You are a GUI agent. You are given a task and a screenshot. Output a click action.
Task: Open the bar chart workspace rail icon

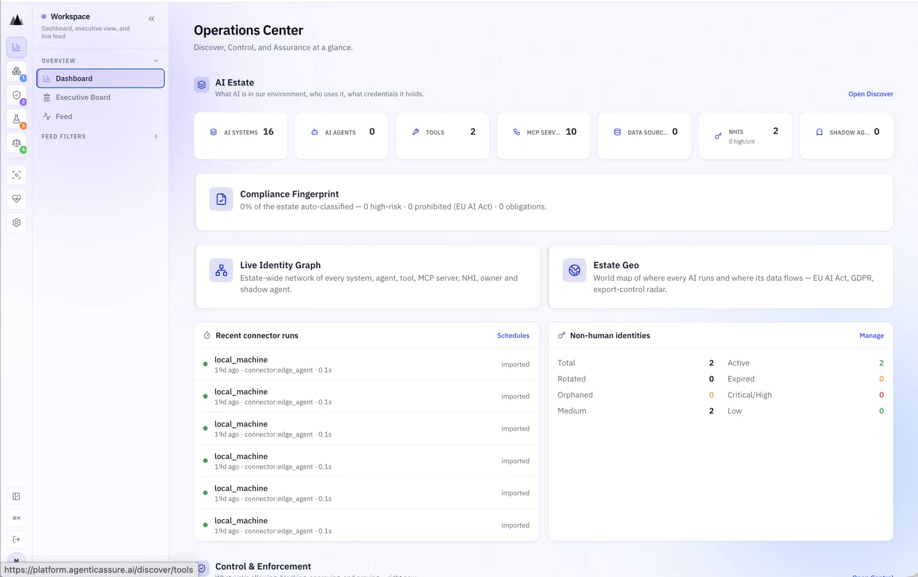point(17,47)
